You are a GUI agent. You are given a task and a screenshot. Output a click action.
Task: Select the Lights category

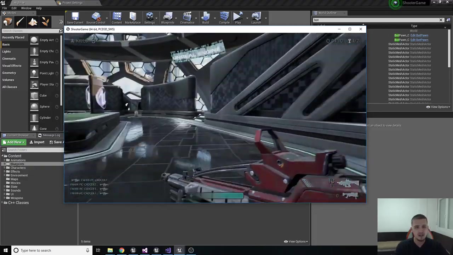(x=6, y=52)
